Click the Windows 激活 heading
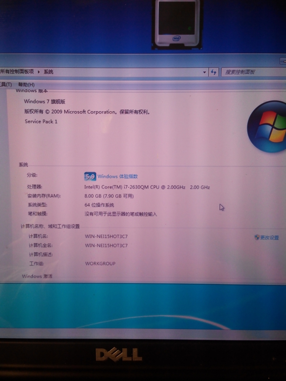The image size is (286, 381). [37, 276]
